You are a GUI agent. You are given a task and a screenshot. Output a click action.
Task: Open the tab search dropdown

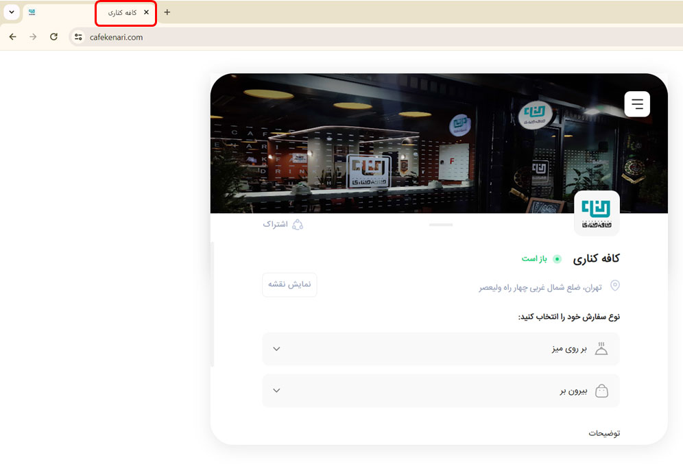(x=12, y=12)
